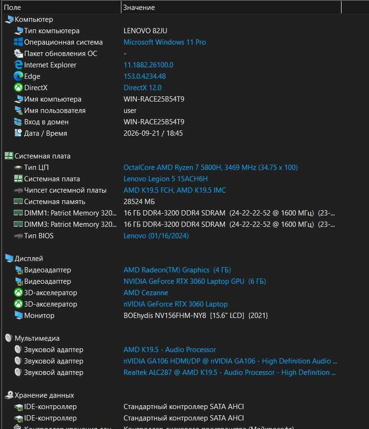The width and height of the screenshot is (369, 429).
Task: Click the speaker icon of the nVIDIA GA106 row
Action: tap(18, 361)
